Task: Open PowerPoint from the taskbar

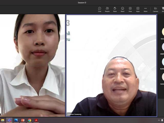Action: (x=23, y=120)
